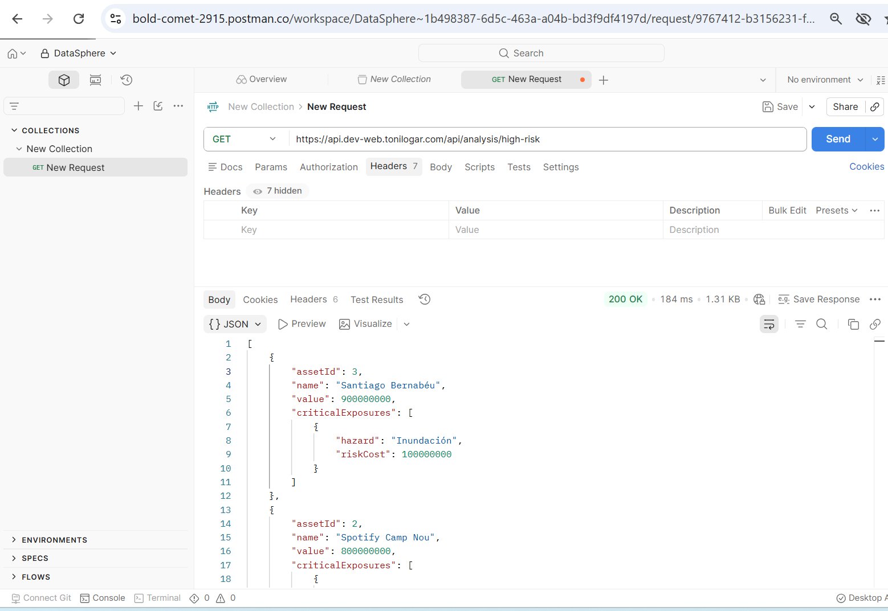Open the Environments sidebar icon
Viewport: 888px width, 611px height.
pos(95,80)
